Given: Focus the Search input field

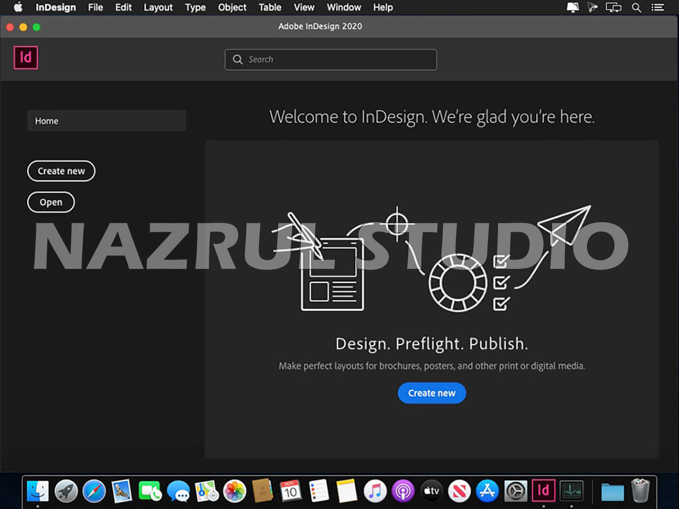Looking at the screenshot, I should coord(331,60).
